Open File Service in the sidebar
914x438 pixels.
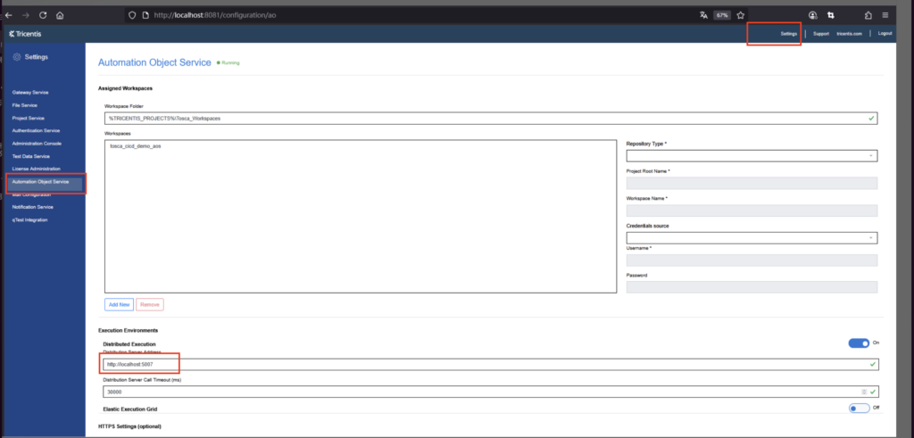click(24, 105)
